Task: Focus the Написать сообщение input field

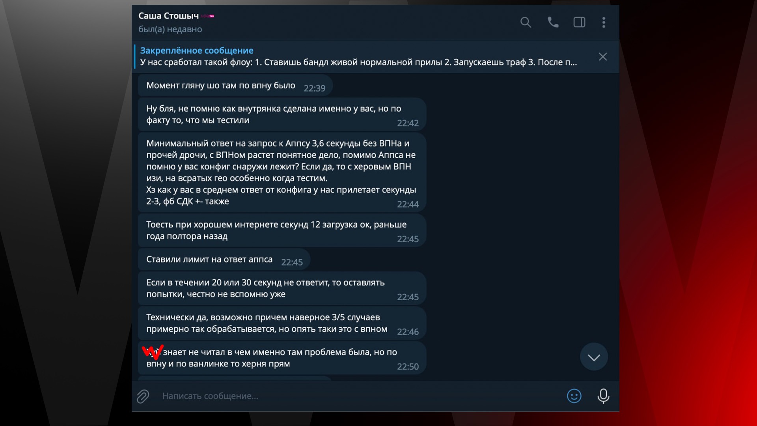Action: tap(359, 396)
